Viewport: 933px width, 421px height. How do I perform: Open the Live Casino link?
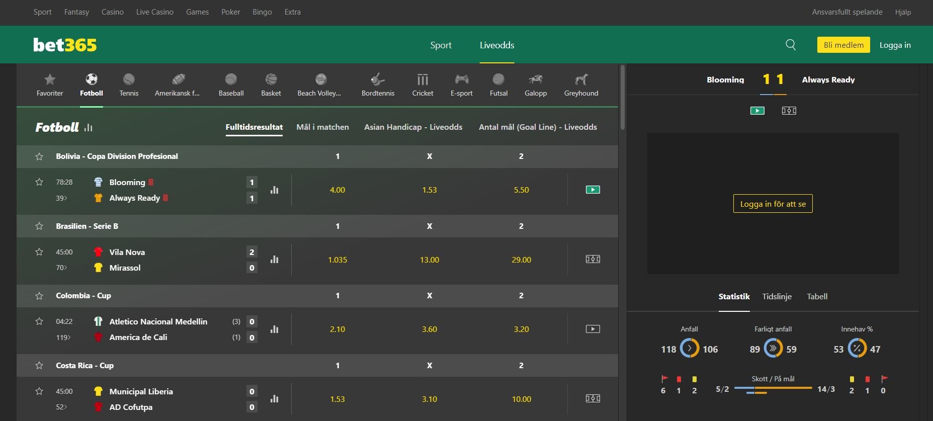(154, 12)
